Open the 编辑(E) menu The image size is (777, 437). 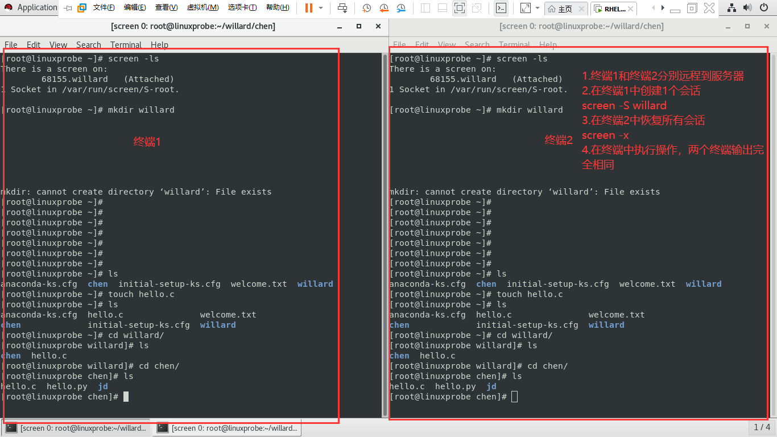tap(135, 8)
